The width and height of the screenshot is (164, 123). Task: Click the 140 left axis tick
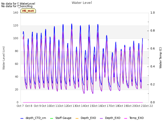click(16, 13)
